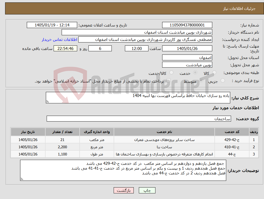Click the remaining days field showing 6
The width and height of the screenshot is (264, 199).
pyautogui.click(x=100, y=49)
